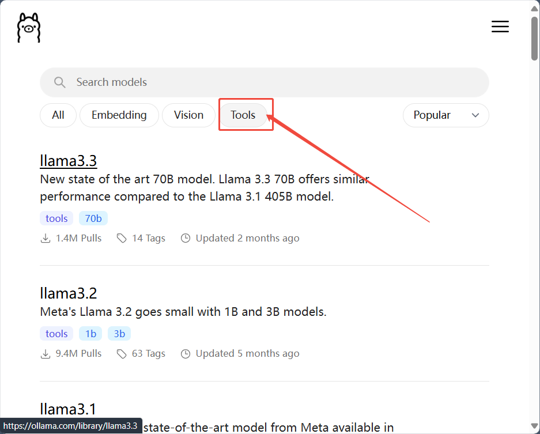Enable the Tools filter
540x434 pixels.
(x=243, y=115)
